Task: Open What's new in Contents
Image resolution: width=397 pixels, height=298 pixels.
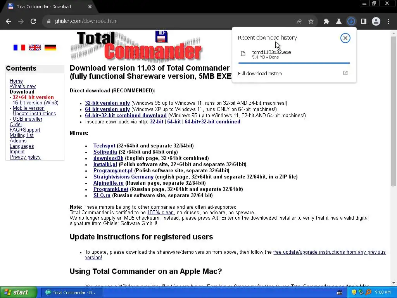Action: (22, 87)
